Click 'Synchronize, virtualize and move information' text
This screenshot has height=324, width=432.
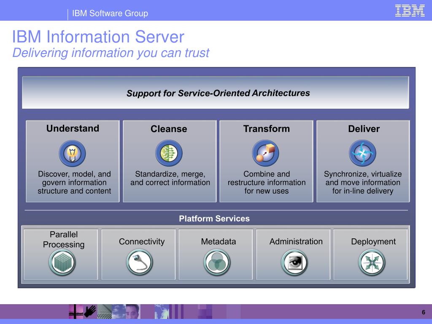363,182
